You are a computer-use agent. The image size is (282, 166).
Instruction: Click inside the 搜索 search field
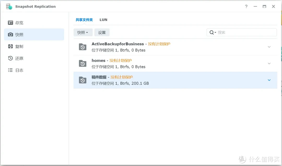point(235,32)
